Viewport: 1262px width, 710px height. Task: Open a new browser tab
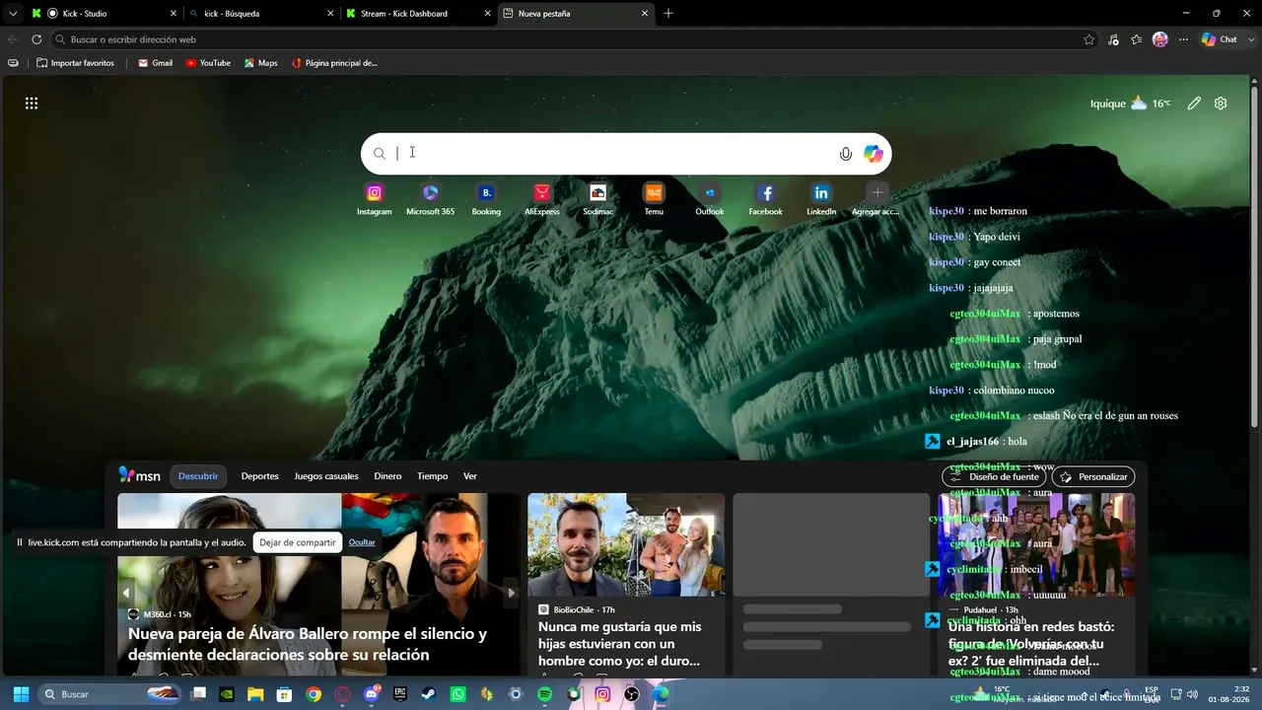tap(668, 14)
